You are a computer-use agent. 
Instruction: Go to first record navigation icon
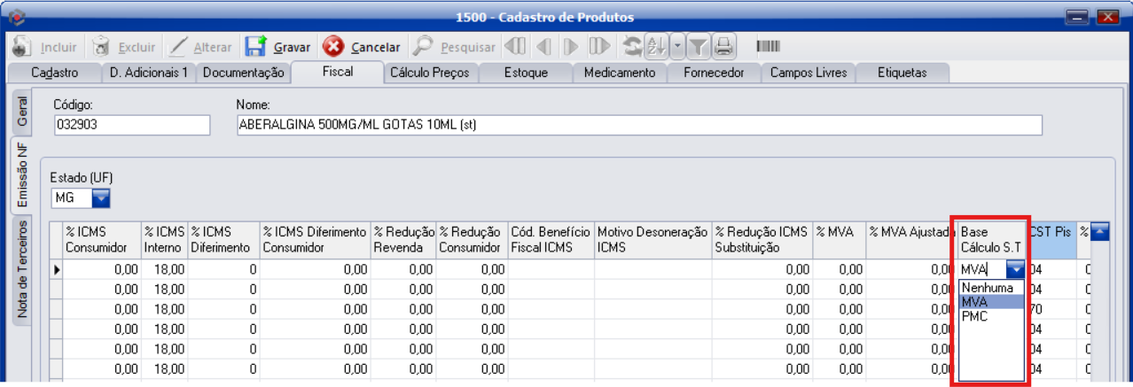click(x=516, y=46)
